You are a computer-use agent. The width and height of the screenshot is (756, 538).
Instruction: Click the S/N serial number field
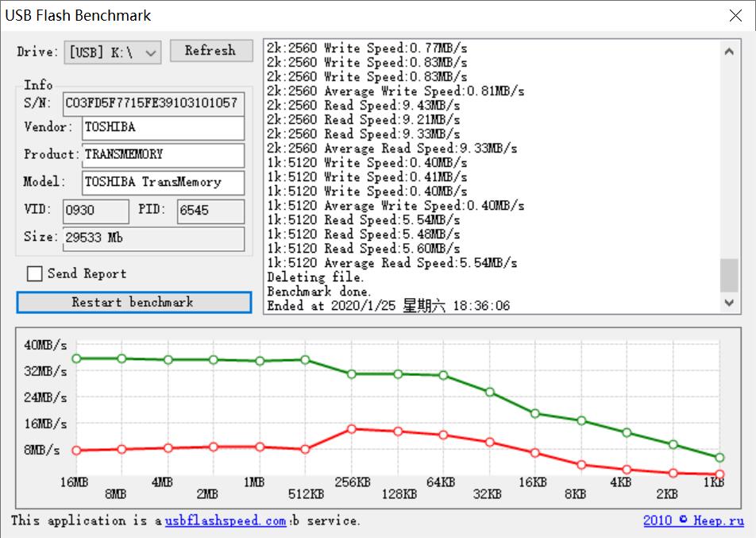point(152,103)
